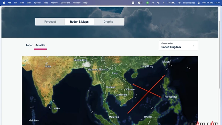Click the green circular menu bar icon
222x125 pixels.
pyautogui.click(x=147, y=3)
